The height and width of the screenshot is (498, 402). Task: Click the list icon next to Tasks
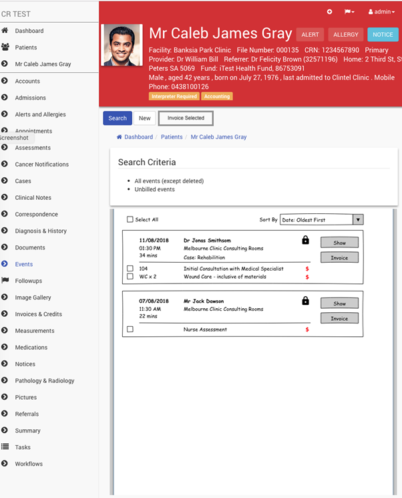pos(5,447)
